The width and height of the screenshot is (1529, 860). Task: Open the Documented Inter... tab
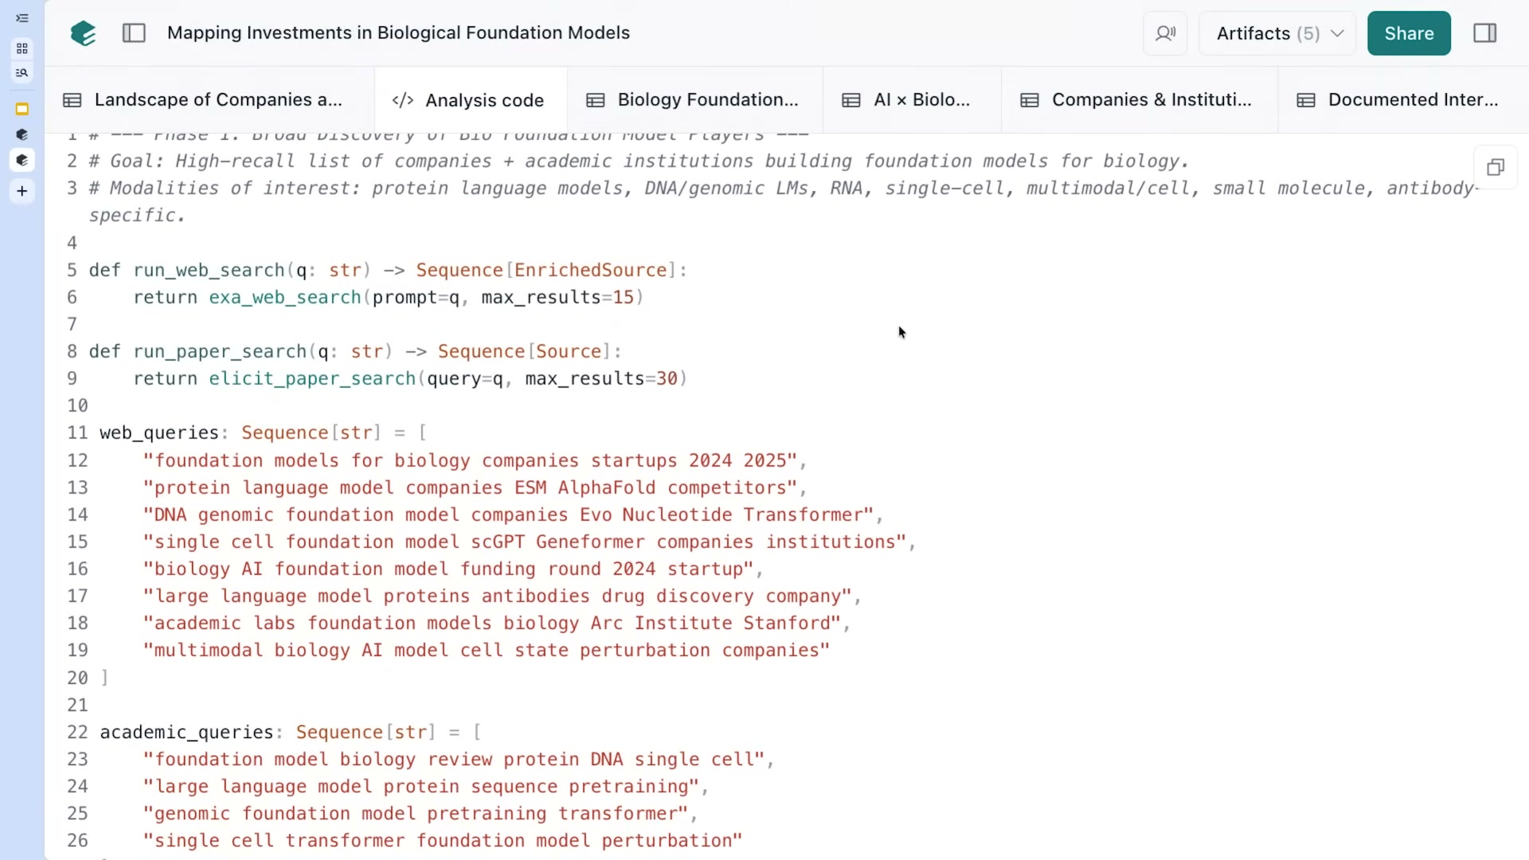(x=1403, y=100)
